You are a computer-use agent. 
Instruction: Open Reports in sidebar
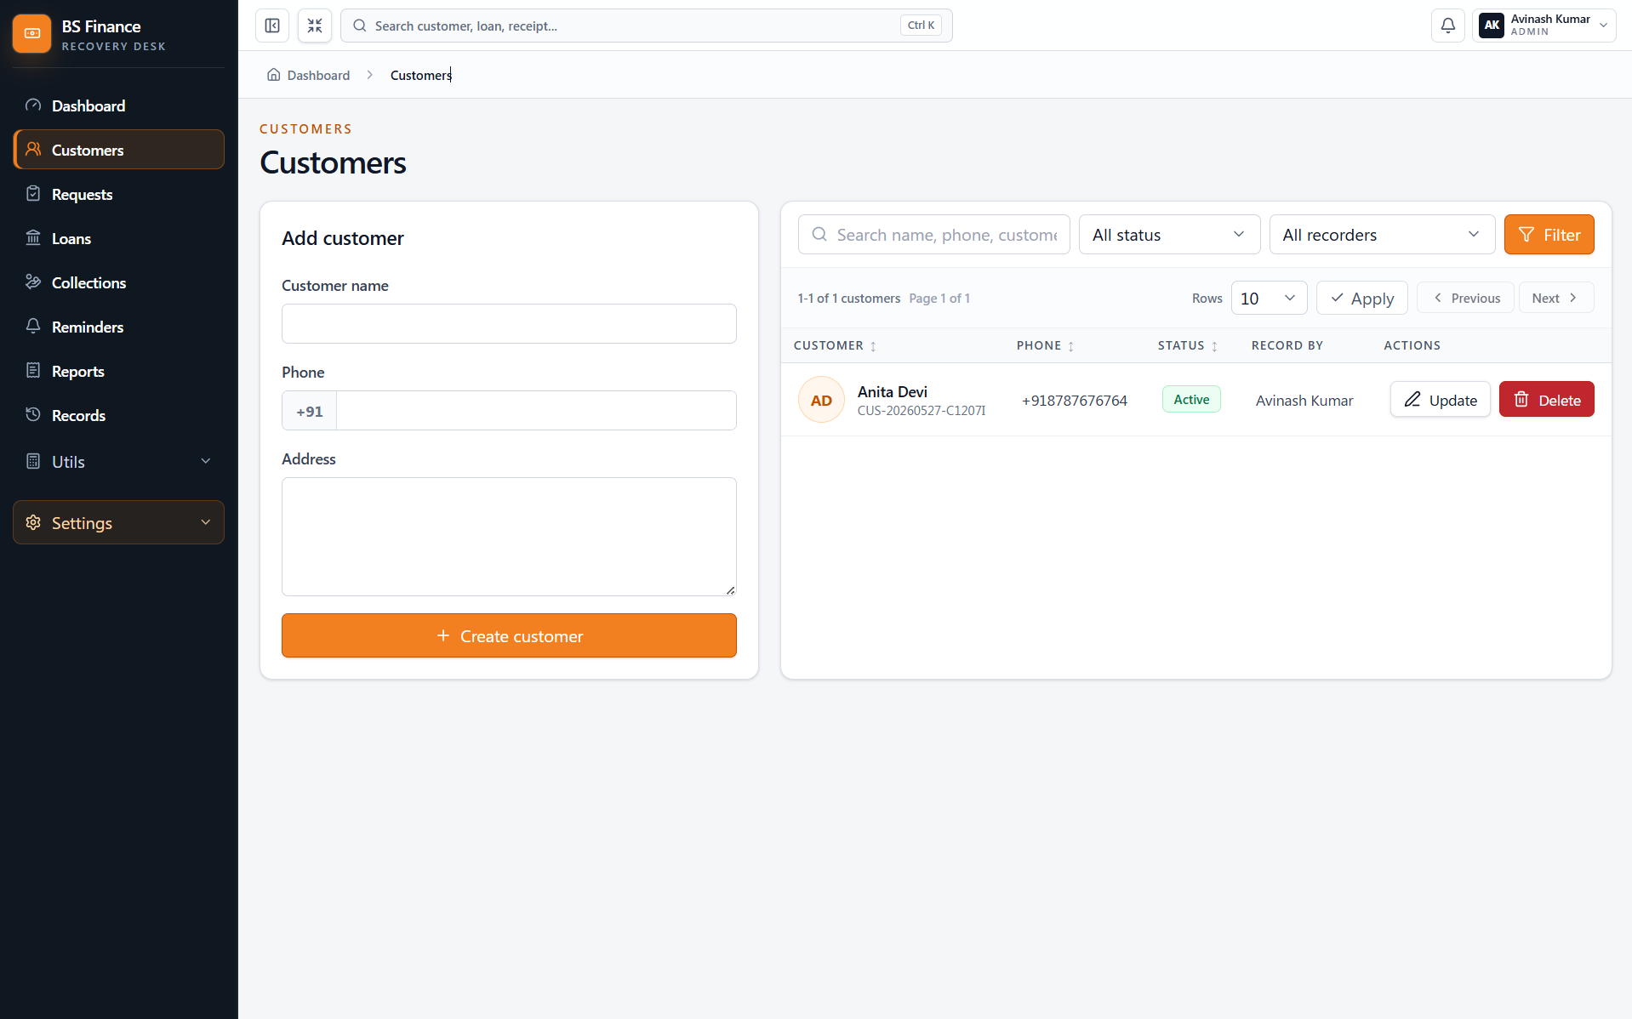click(119, 371)
